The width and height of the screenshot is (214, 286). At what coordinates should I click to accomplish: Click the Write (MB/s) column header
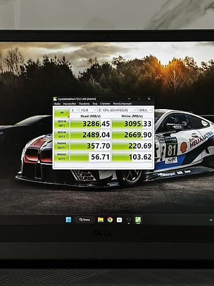pyautogui.click(x=132, y=116)
